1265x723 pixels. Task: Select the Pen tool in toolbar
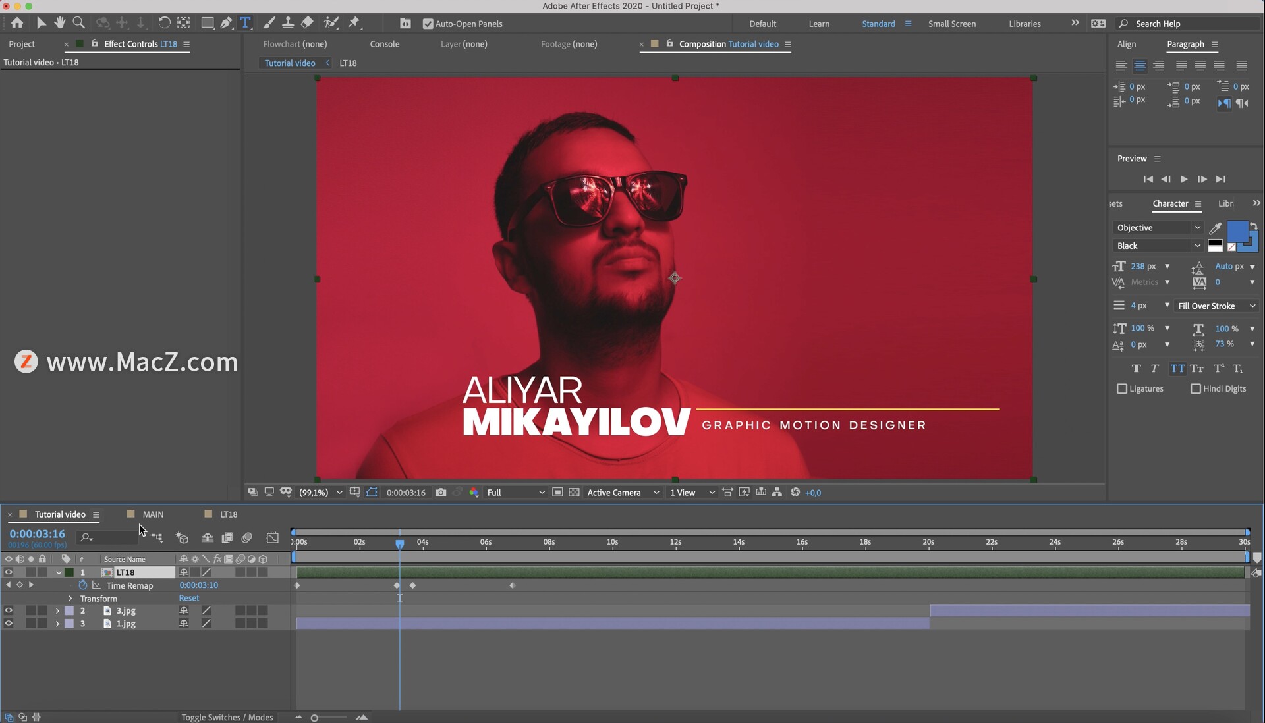(226, 23)
